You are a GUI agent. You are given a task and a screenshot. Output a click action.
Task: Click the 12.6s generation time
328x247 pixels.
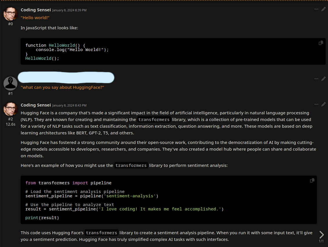point(10,124)
